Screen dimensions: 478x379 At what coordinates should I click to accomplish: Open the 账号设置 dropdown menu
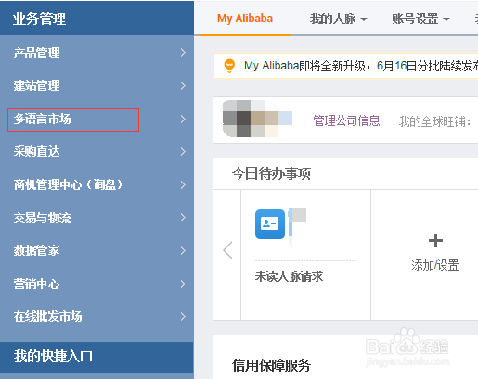(x=420, y=19)
